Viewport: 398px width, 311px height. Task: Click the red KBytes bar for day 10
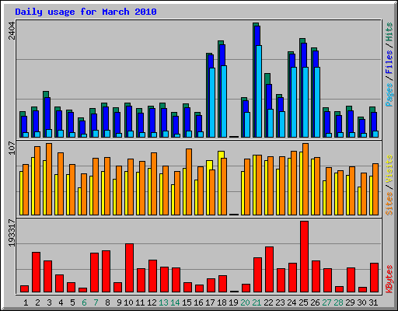(129, 268)
